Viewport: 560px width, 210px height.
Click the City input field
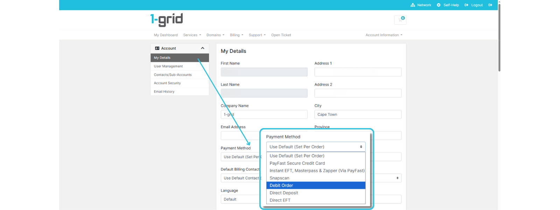pyautogui.click(x=358, y=114)
